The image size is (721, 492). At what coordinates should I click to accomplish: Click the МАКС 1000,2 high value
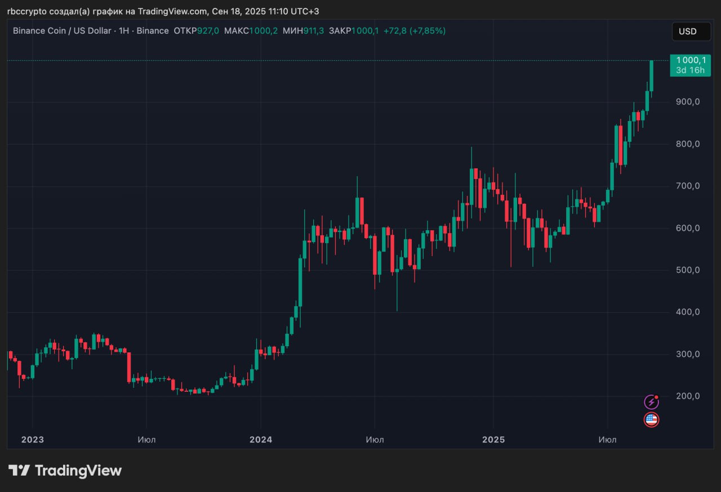click(x=251, y=31)
